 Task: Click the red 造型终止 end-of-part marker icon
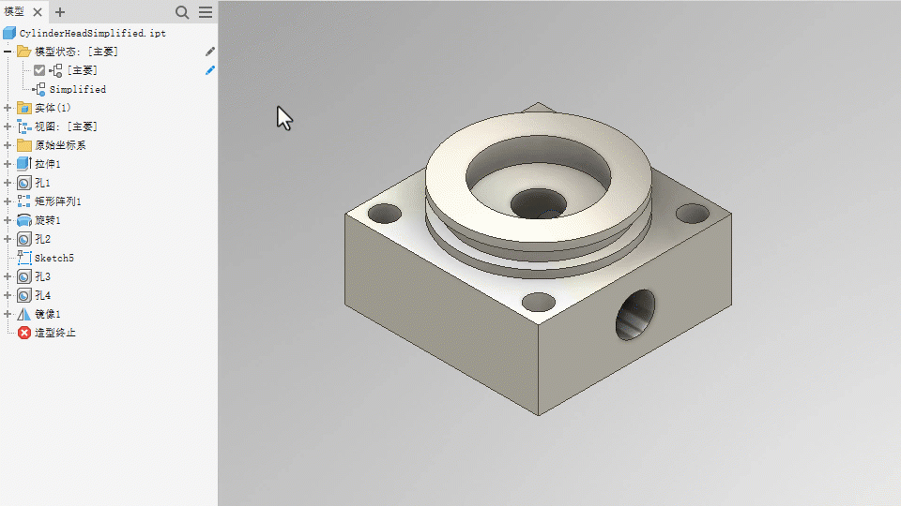click(23, 333)
